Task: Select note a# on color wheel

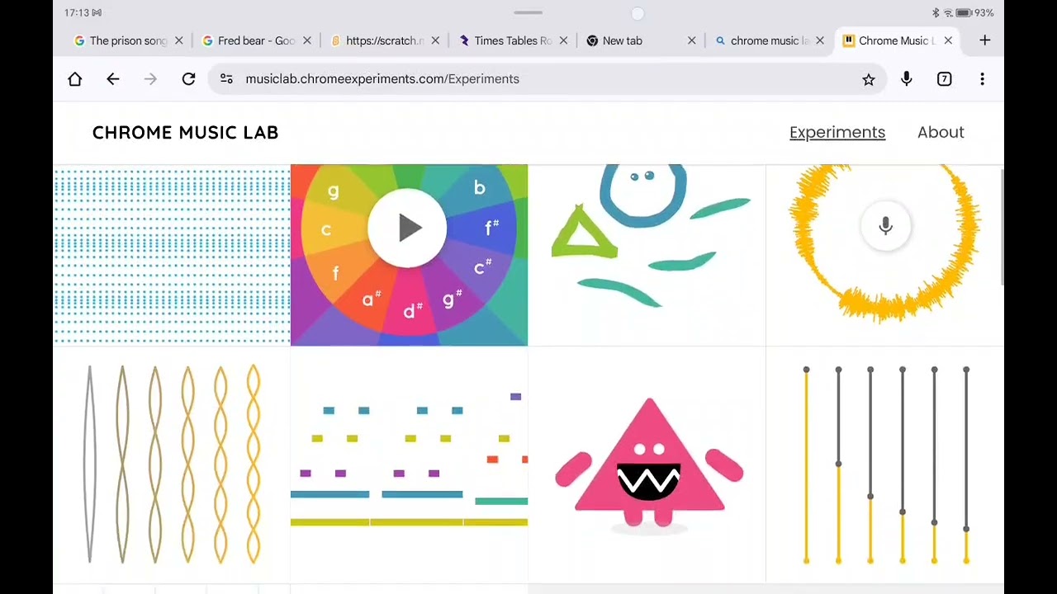Action: tap(371, 299)
